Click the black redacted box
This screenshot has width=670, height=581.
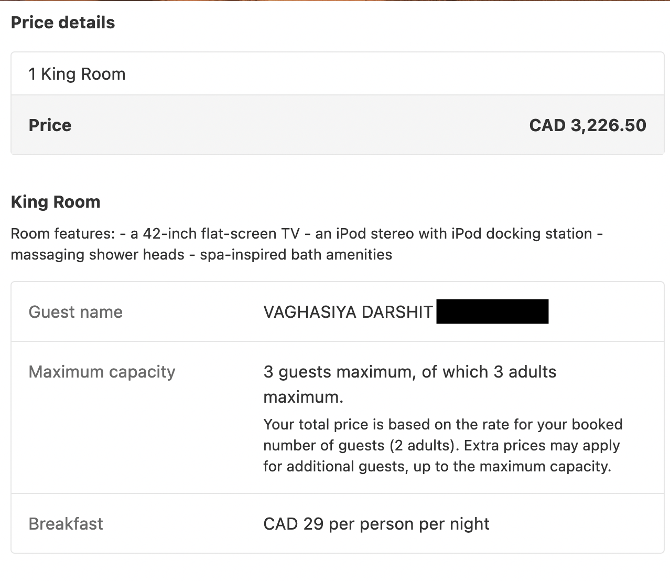492,311
